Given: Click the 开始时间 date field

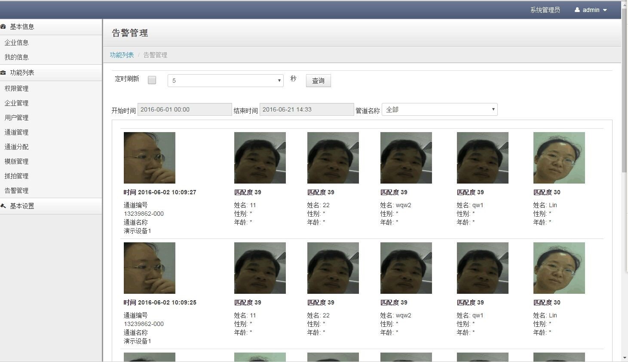Looking at the screenshot, I should [x=185, y=109].
